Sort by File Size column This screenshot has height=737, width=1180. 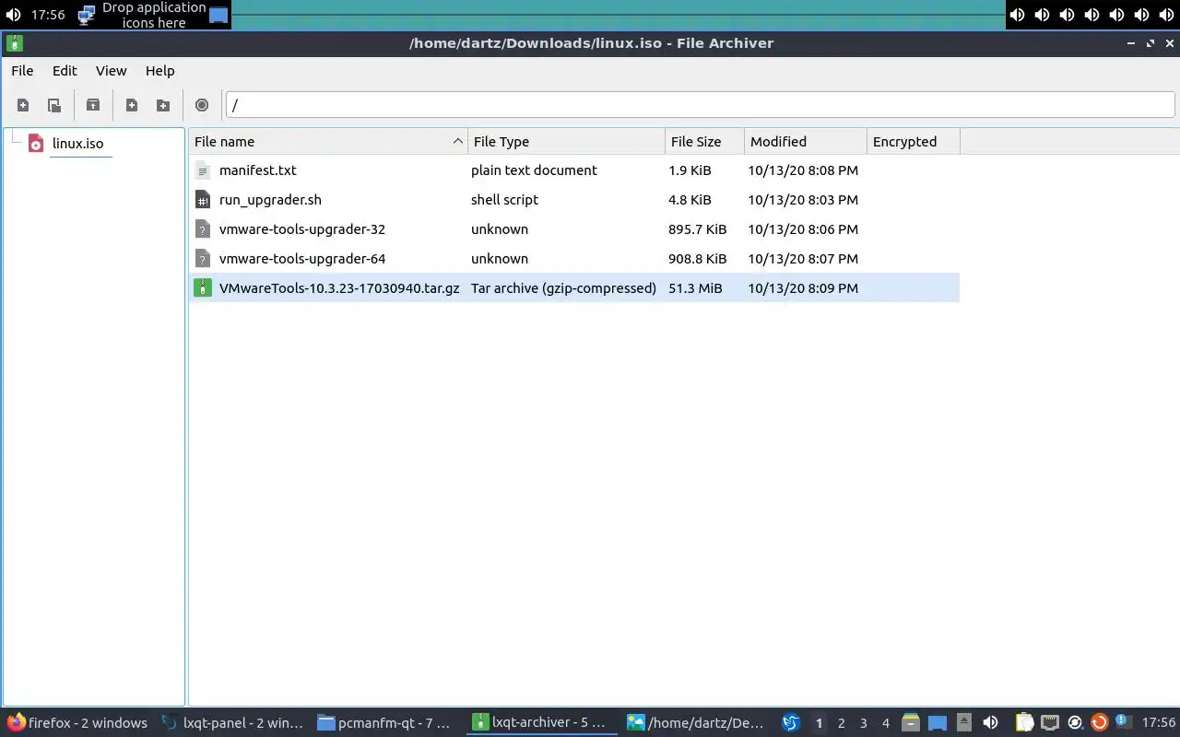tap(704, 142)
